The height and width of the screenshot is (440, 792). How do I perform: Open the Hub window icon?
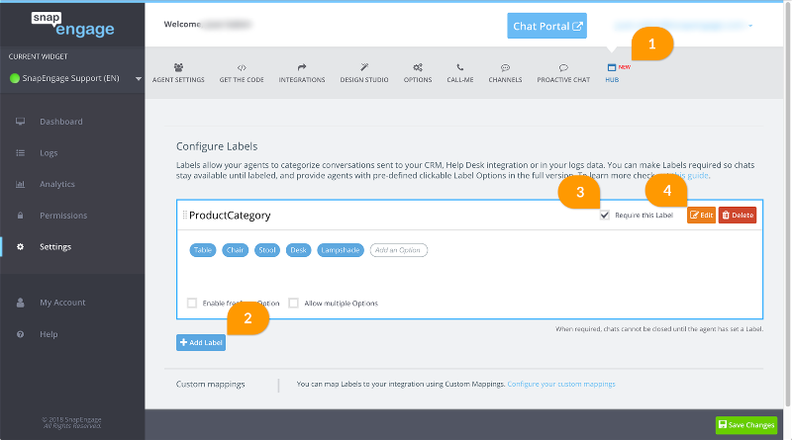[x=612, y=67]
